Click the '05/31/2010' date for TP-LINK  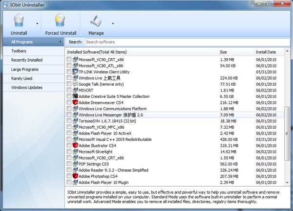click(266, 72)
